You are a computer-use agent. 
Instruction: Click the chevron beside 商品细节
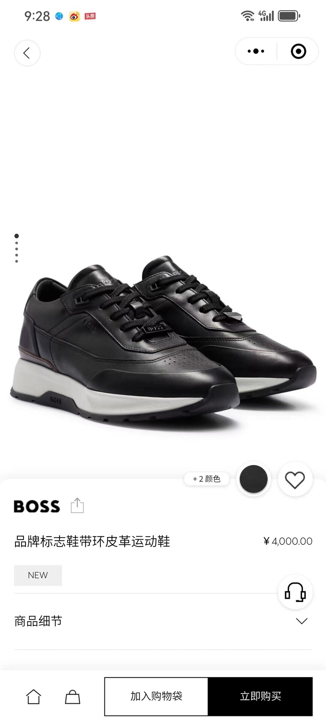[x=302, y=621]
